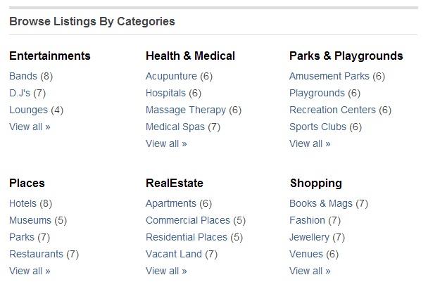Click View all under Shopping
The height and width of the screenshot is (301, 428).
point(310,271)
